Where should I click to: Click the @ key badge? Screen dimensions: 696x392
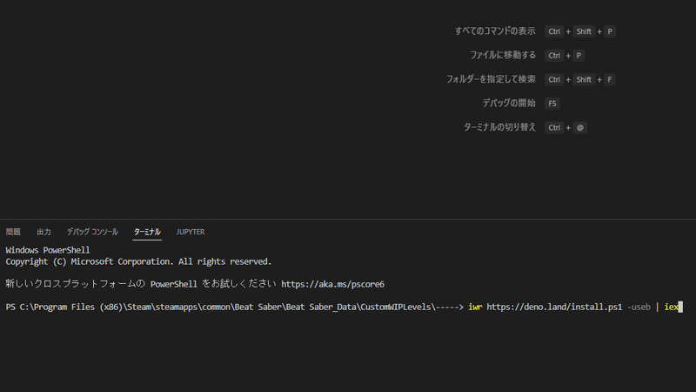tap(580, 128)
